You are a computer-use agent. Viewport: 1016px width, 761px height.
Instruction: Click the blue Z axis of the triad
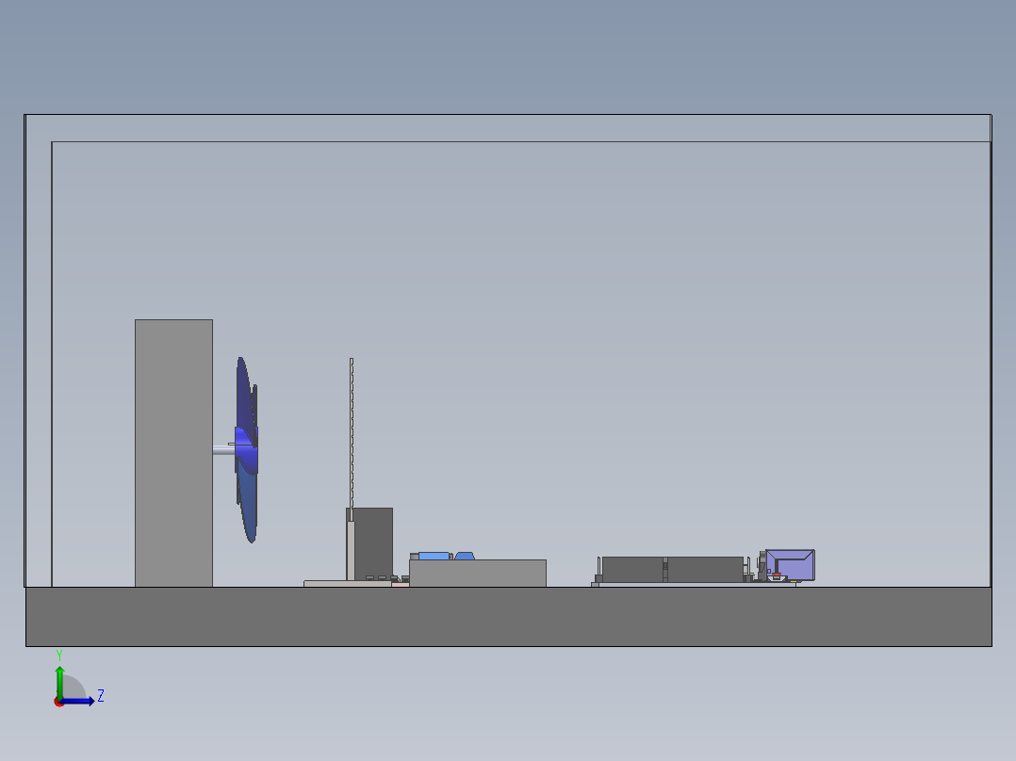(77, 701)
